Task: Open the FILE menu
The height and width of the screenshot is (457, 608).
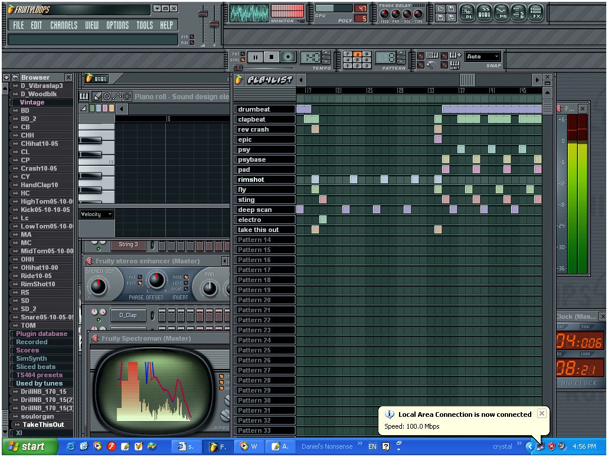Action: [x=18, y=25]
